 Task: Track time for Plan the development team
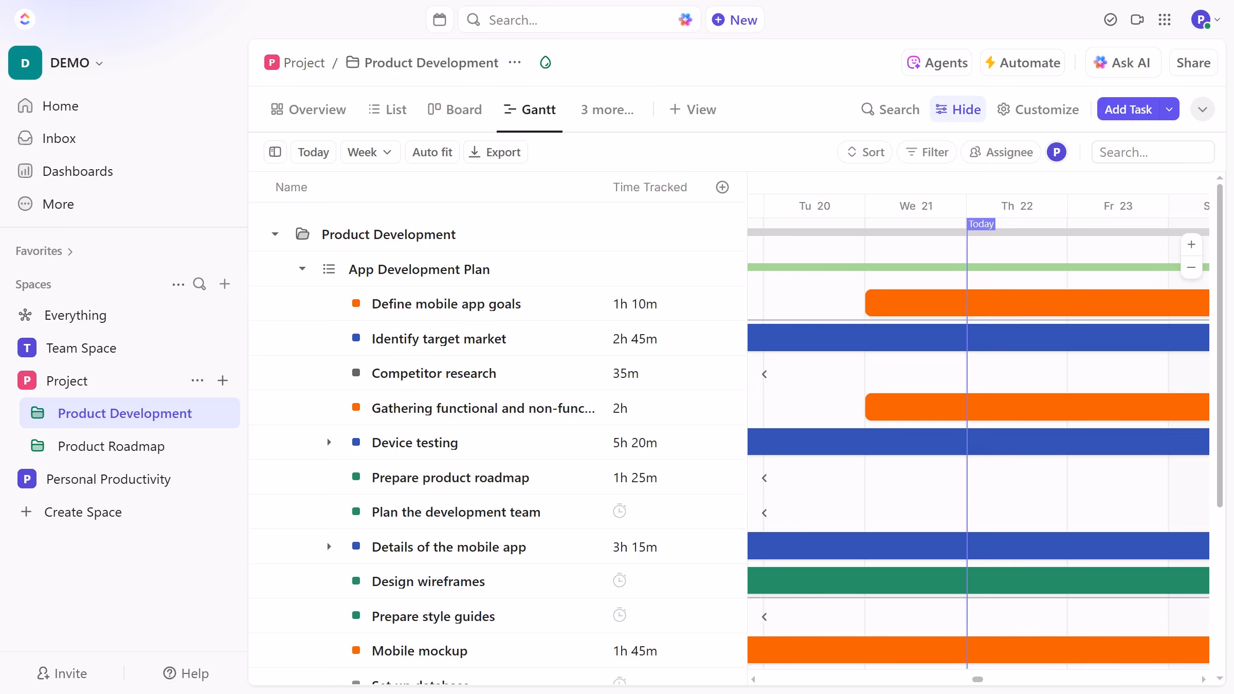point(620,512)
